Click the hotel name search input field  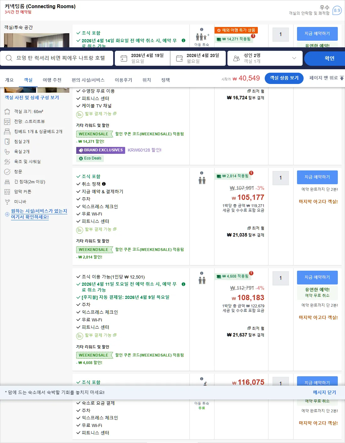tap(56, 58)
